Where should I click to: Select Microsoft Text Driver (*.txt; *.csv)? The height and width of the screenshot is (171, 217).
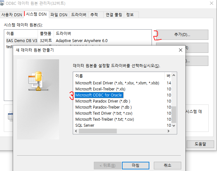pyautogui.click(x=104, y=113)
